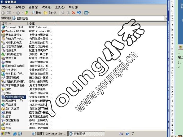The height and width of the screenshot is (137, 183).
Task: Go up one folder level
Action: 26,13
